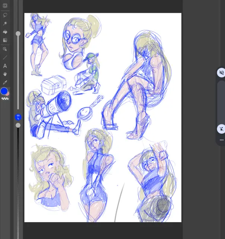Toggle the muted ringer sound icon

pos(221,72)
